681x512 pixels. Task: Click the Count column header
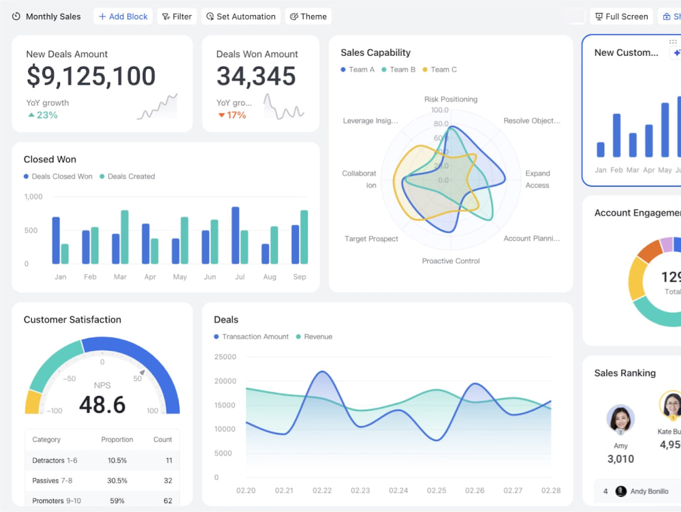(x=163, y=440)
